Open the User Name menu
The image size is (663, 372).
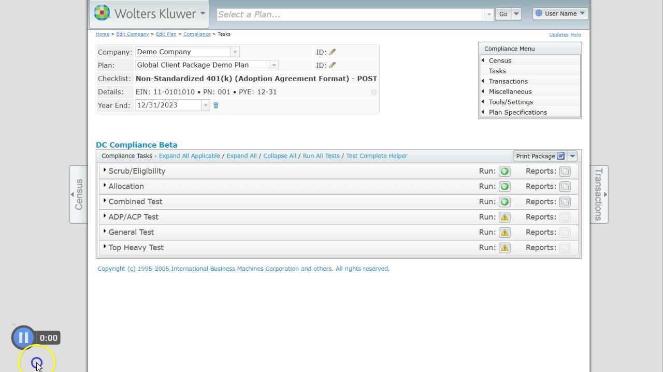(x=560, y=13)
